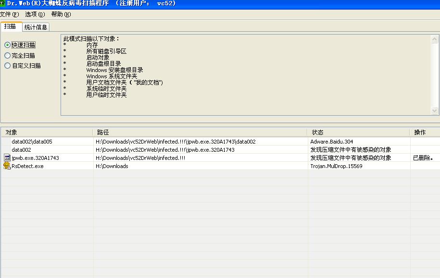Click the 已删除。 action cell

423,158
